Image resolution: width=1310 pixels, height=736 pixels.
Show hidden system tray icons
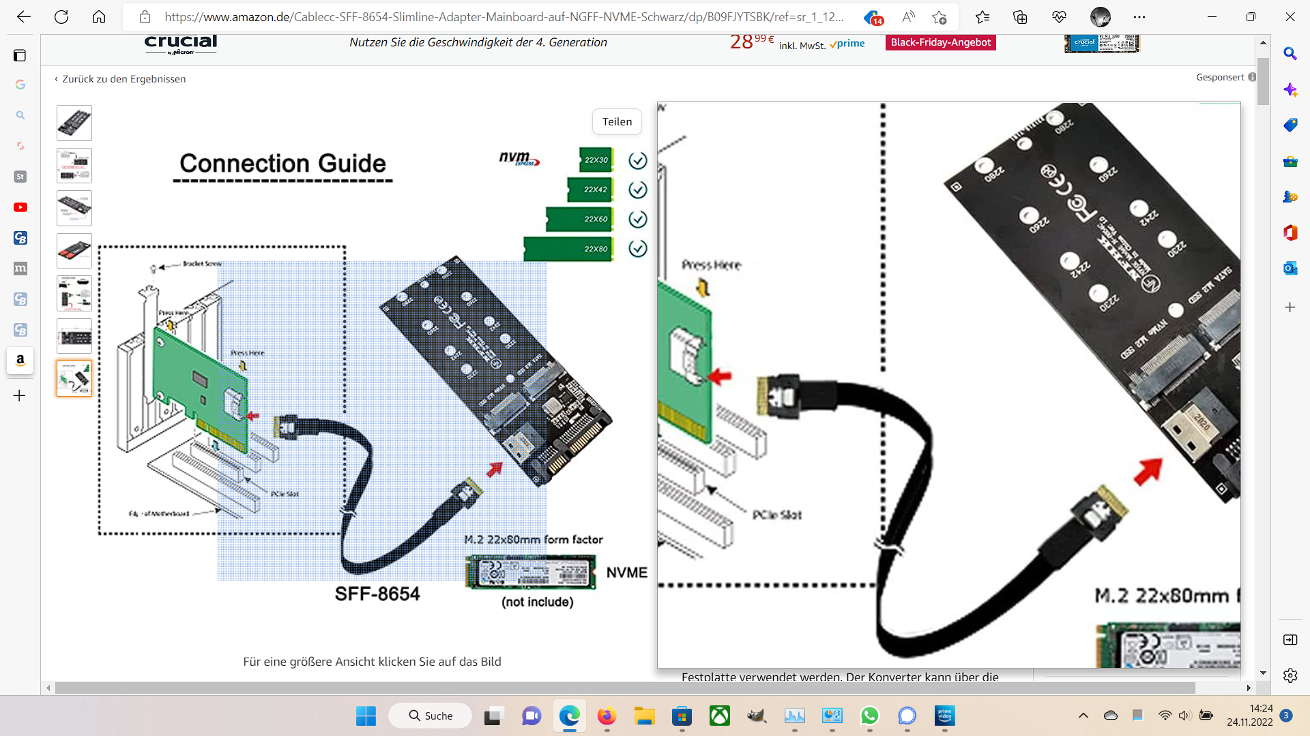click(x=1083, y=716)
